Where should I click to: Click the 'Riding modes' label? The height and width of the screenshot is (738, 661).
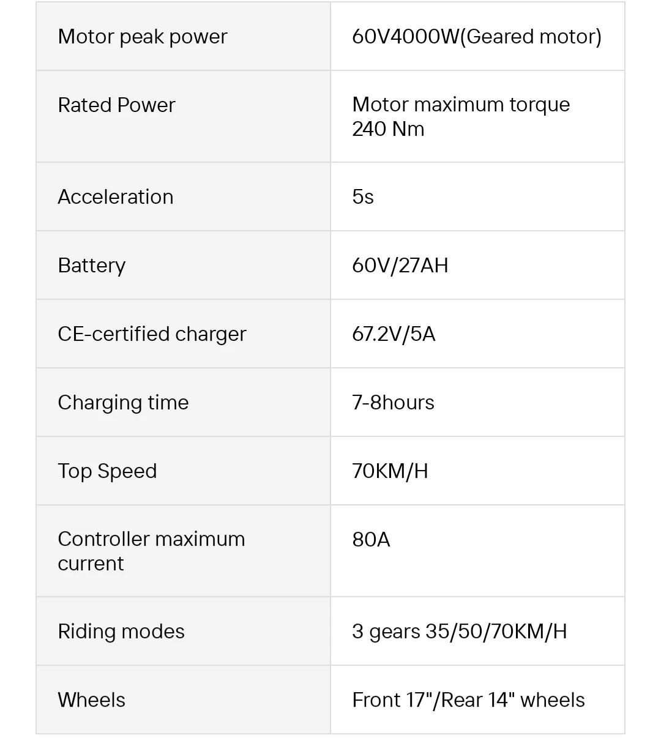click(121, 632)
